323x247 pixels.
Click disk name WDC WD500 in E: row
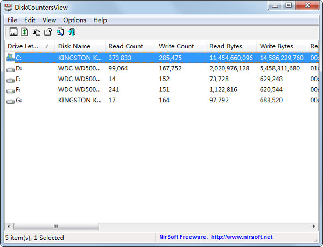pyautogui.click(x=79, y=79)
